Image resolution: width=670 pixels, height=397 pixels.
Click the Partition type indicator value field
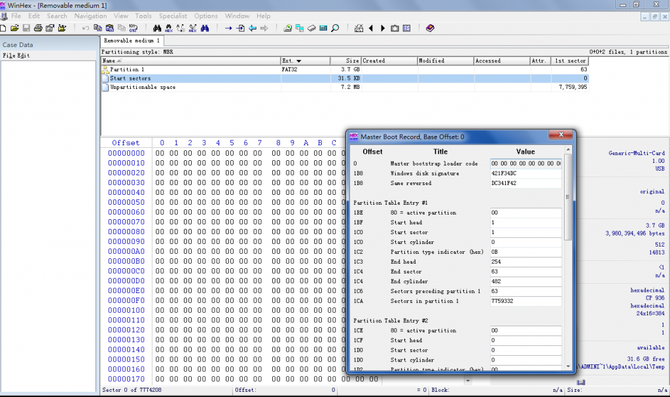click(525, 252)
